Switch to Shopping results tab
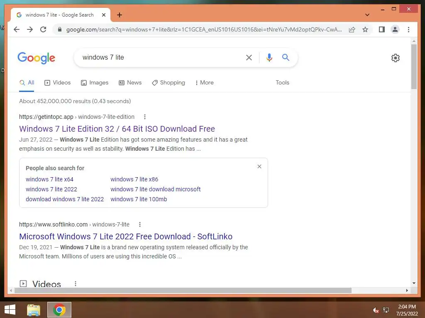The width and height of the screenshot is (425, 318). pyautogui.click(x=169, y=83)
